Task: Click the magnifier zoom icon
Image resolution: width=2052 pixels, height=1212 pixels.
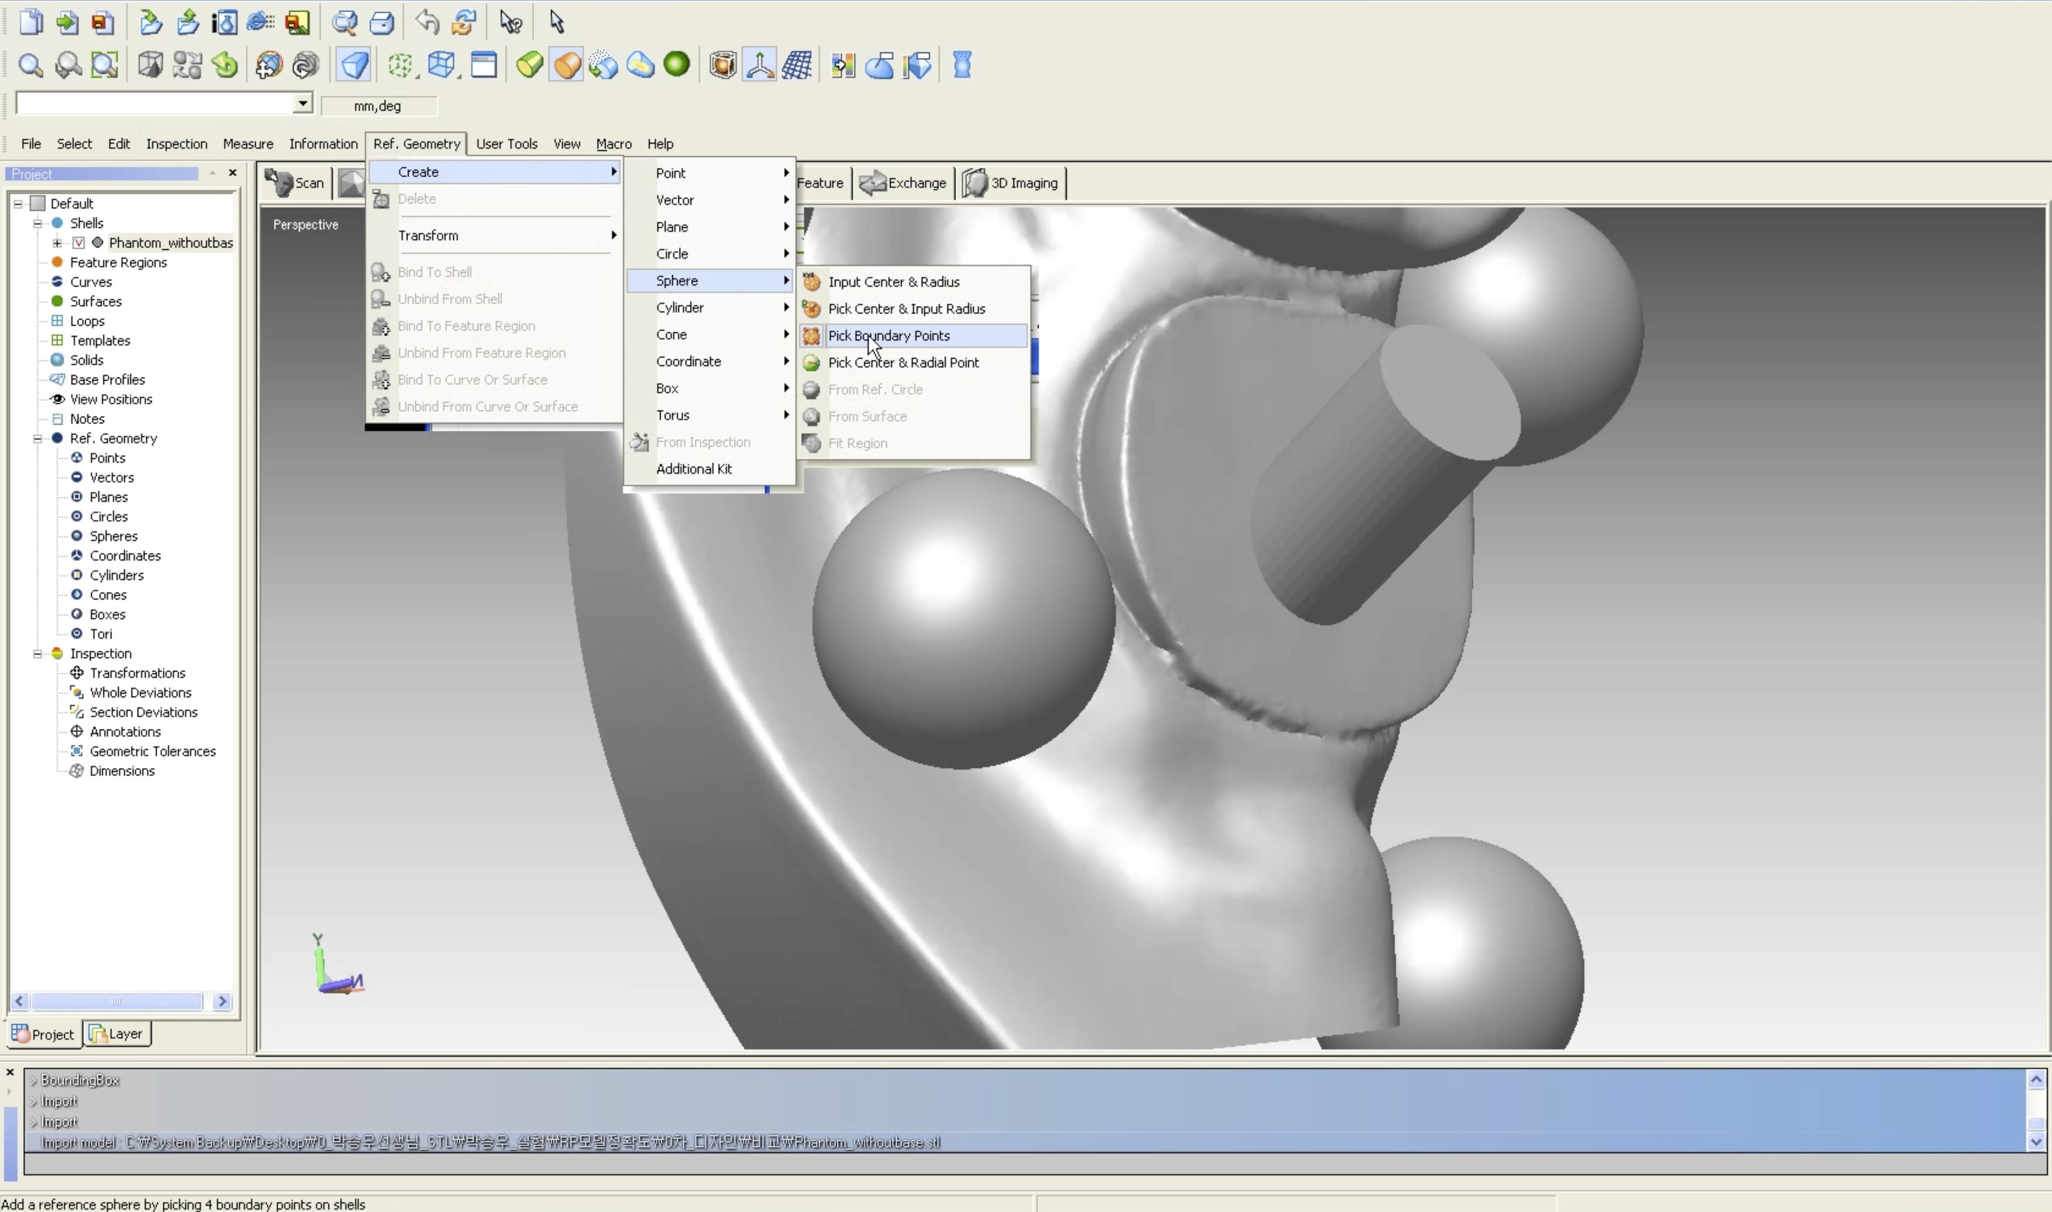Action: (30, 64)
